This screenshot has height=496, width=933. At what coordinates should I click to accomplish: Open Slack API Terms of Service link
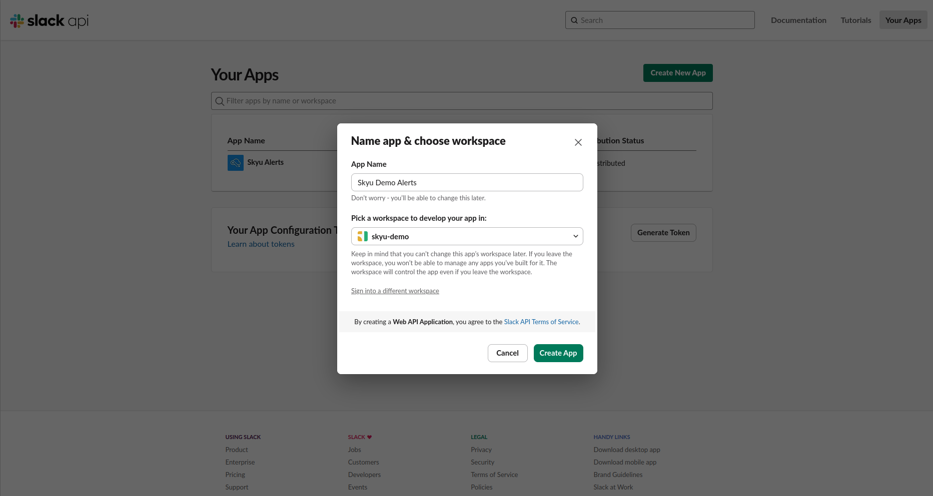pos(541,322)
